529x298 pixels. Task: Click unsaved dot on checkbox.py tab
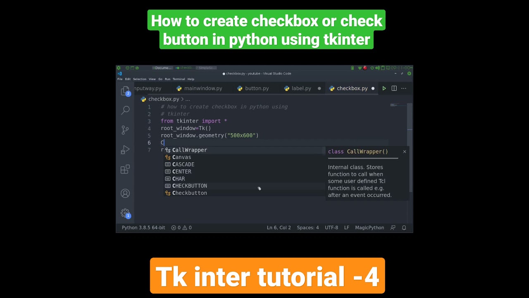373,88
